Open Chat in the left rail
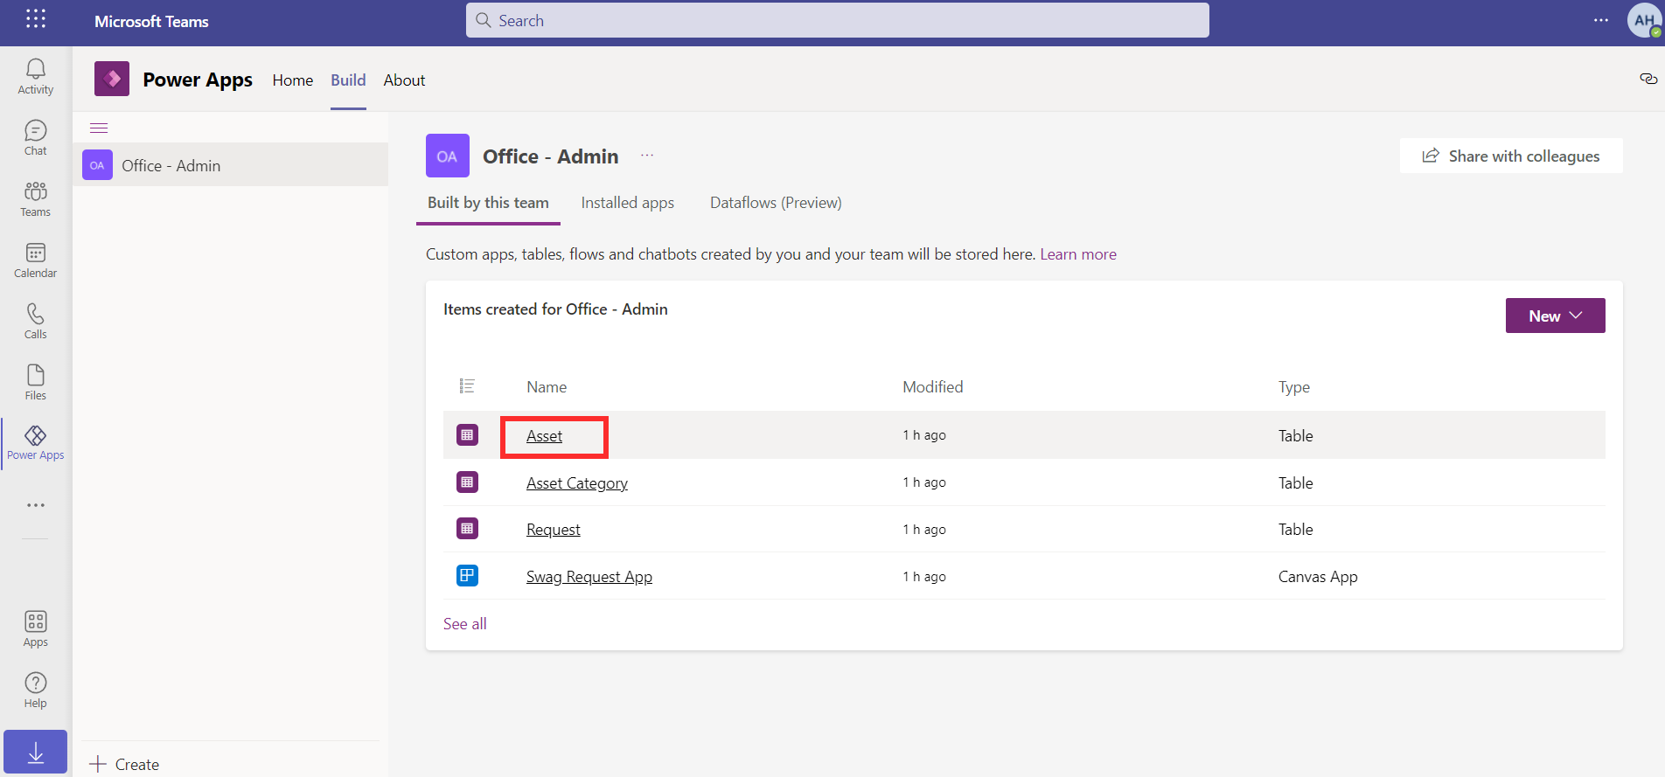This screenshot has width=1665, height=777. point(35,138)
